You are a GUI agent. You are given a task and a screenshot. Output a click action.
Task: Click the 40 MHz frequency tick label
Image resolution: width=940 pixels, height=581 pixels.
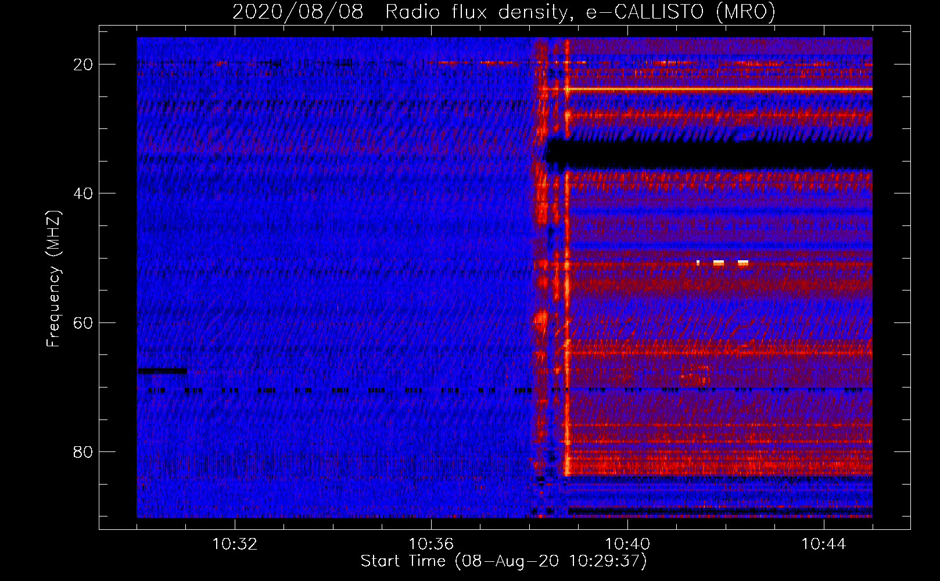[83, 193]
